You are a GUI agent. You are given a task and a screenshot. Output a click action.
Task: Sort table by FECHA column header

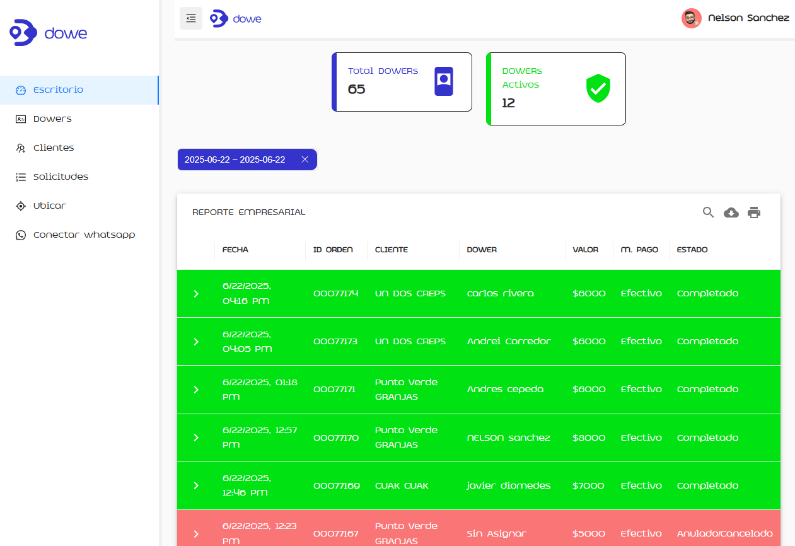pos(235,250)
